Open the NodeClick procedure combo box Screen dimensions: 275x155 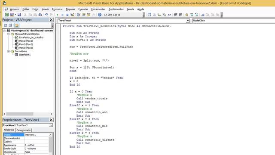[233, 21]
